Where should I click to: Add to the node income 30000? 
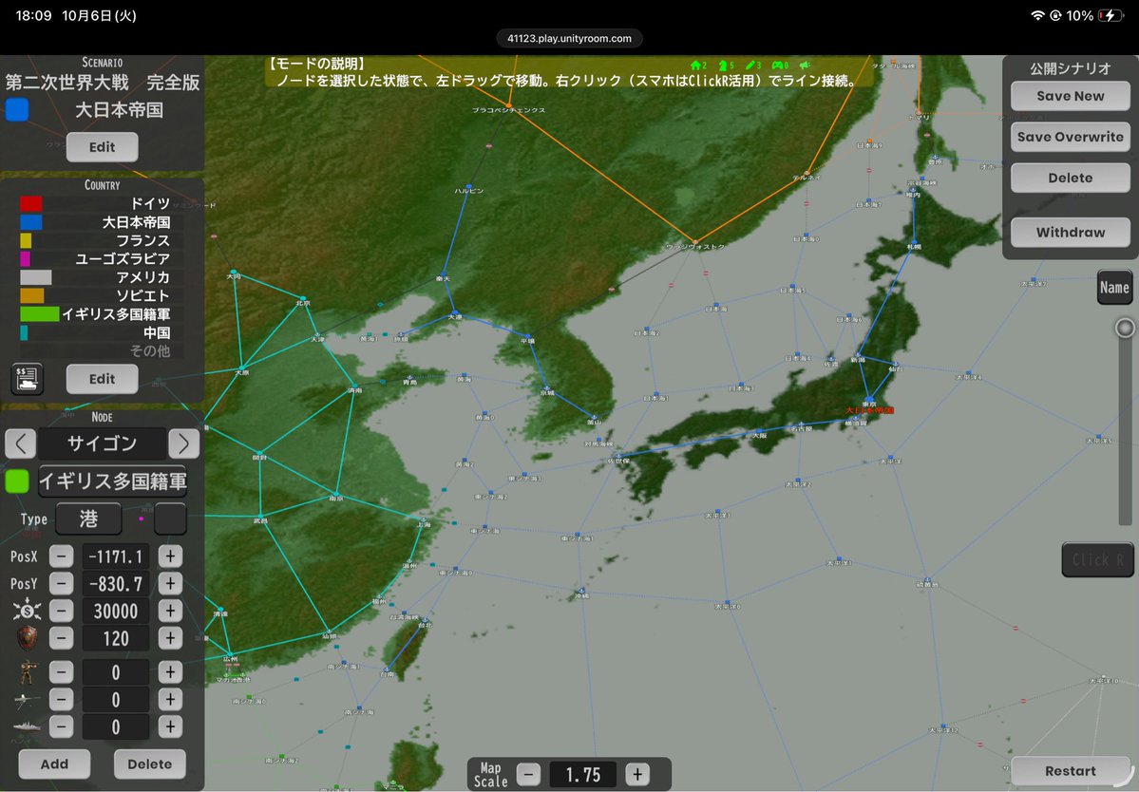(x=170, y=612)
